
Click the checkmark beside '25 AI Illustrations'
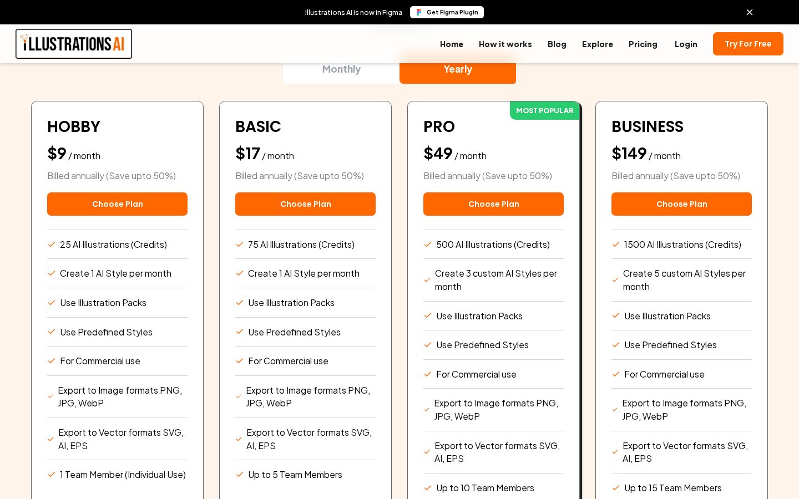click(52, 245)
